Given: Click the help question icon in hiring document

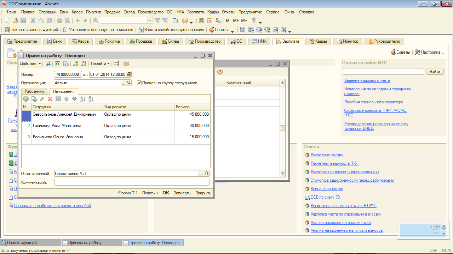Looking at the screenshot, I should 126,64.
